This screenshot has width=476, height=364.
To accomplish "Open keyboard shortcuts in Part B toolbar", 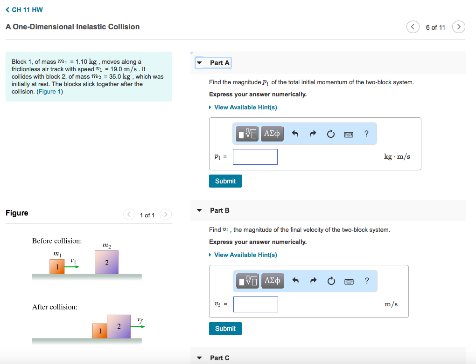I will tap(349, 281).
